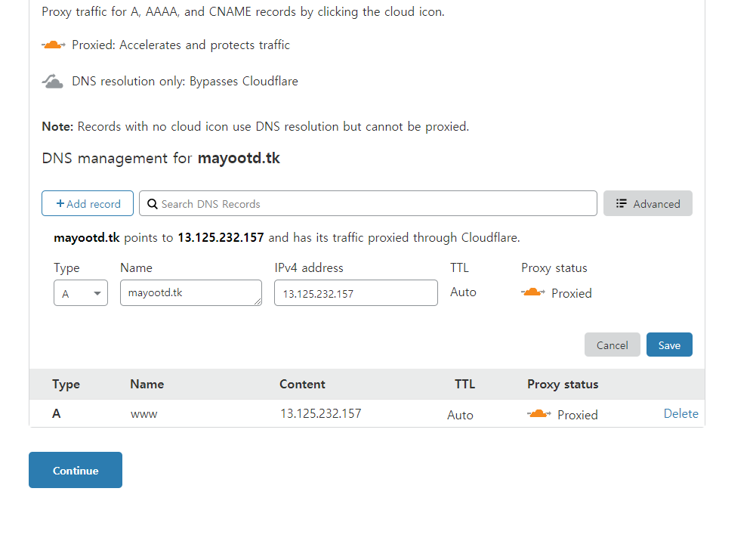
Task: Click the gray DNS resolution only cloud icon
Action: tap(53, 81)
